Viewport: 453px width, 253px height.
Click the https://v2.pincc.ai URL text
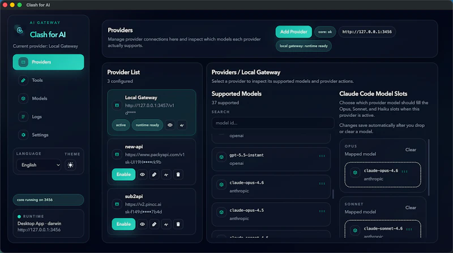(x=143, y=204)
